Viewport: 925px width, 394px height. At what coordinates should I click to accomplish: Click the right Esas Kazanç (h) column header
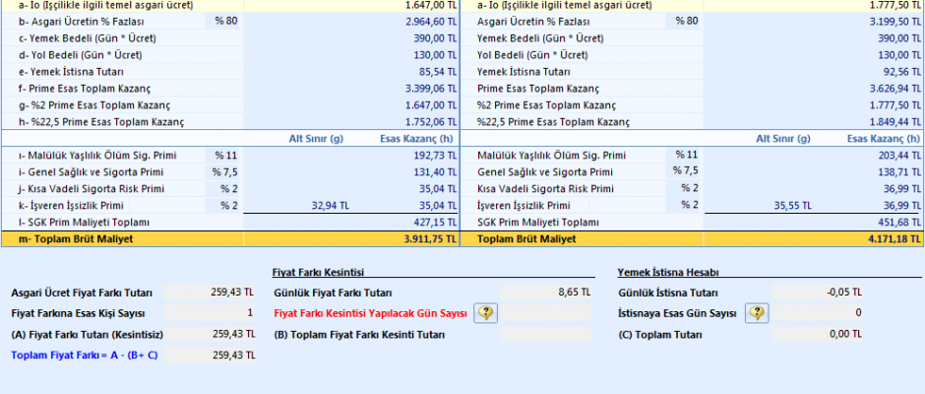(885, 139)
